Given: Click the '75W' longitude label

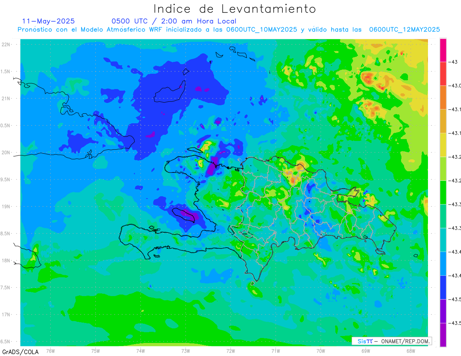Looking at the screenshot, I should 96,351.
